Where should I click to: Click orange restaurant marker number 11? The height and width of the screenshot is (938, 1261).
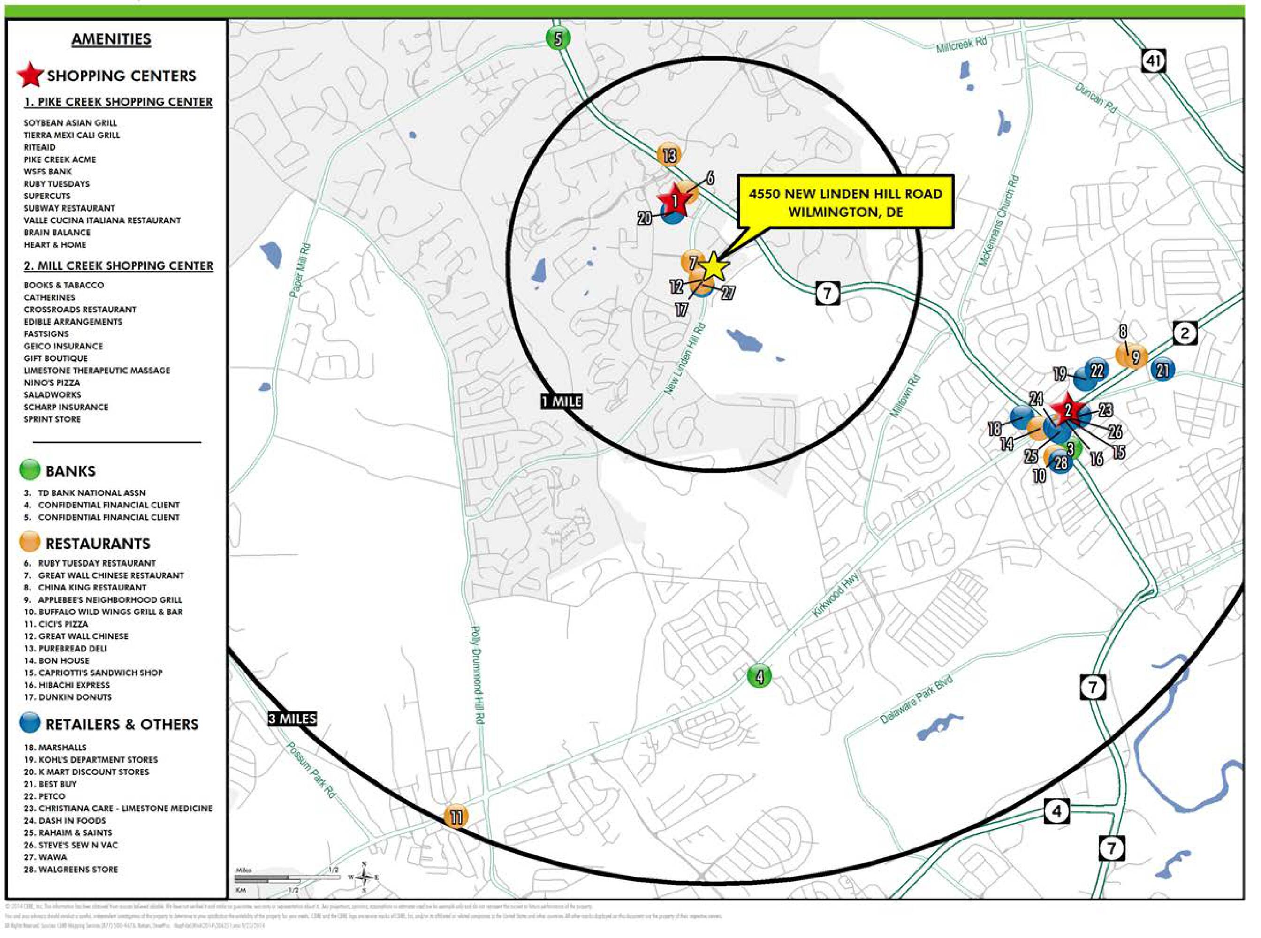pyautogui.click(x=456, y=817)
